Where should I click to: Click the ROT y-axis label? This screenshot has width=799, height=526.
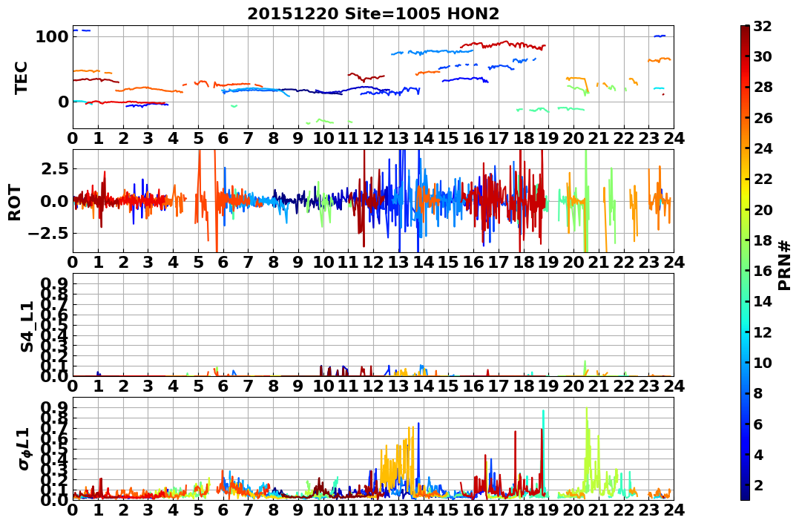coord(15,203)
